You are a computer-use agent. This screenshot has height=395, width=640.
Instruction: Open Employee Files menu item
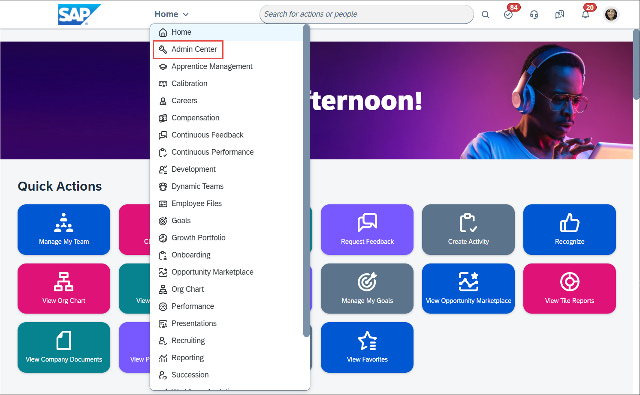(196, 203)
